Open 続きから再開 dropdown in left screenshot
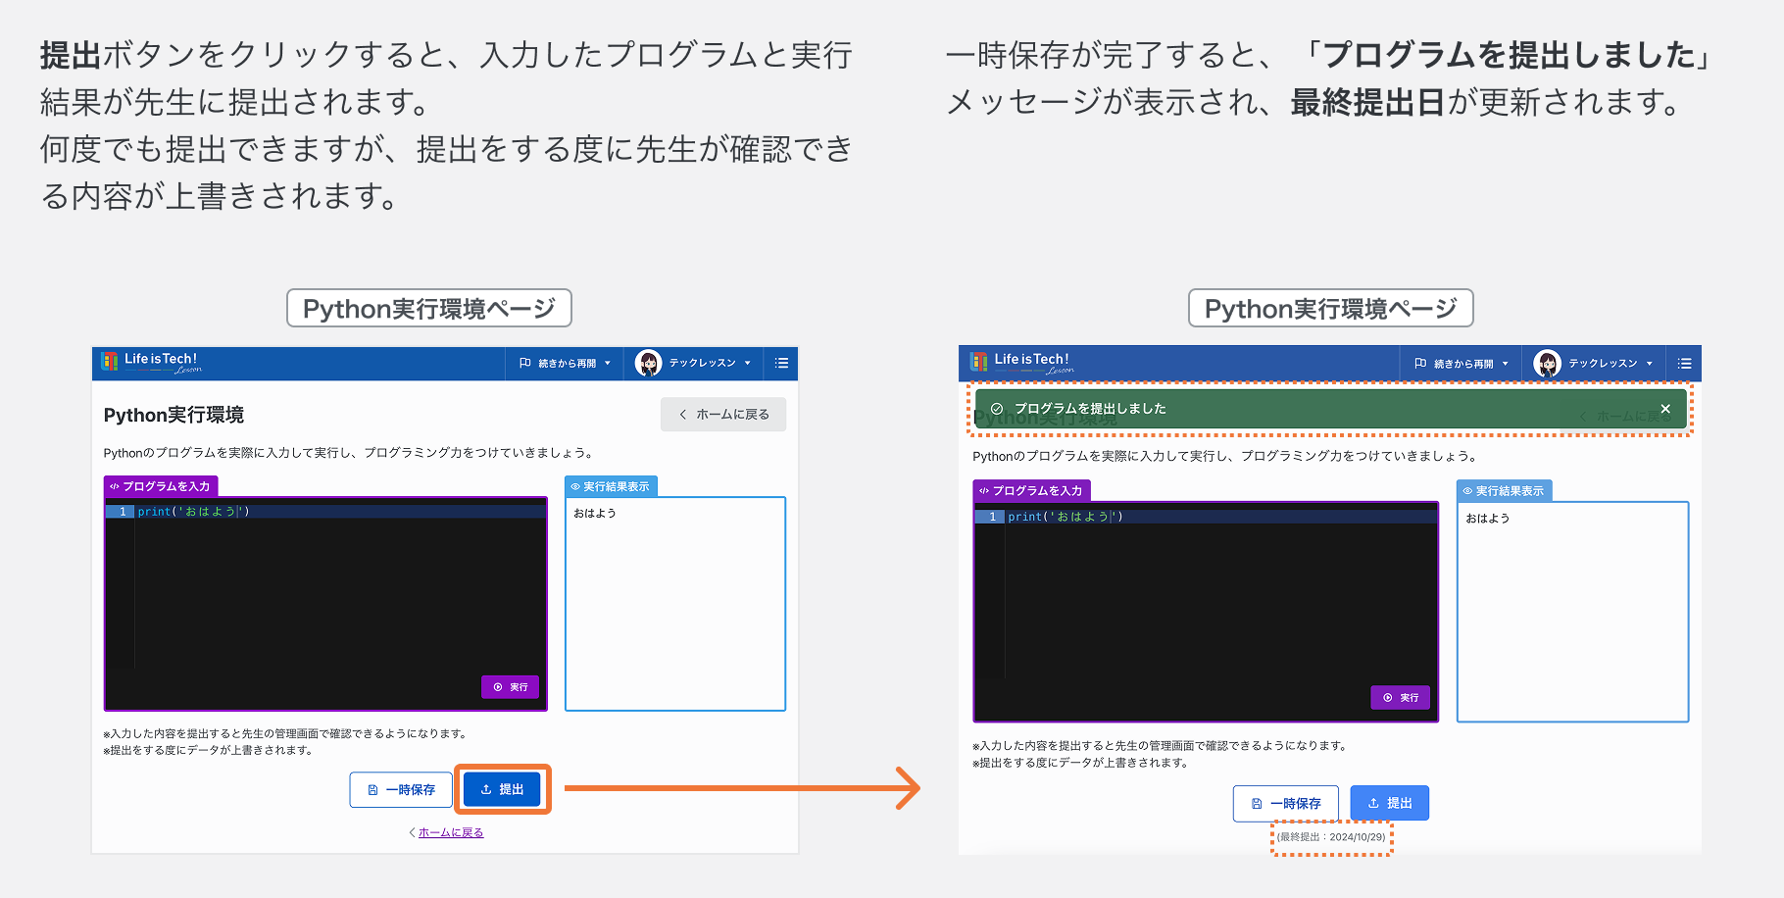Viewport: 1784px width, 898px height. (x=565, y=363)
